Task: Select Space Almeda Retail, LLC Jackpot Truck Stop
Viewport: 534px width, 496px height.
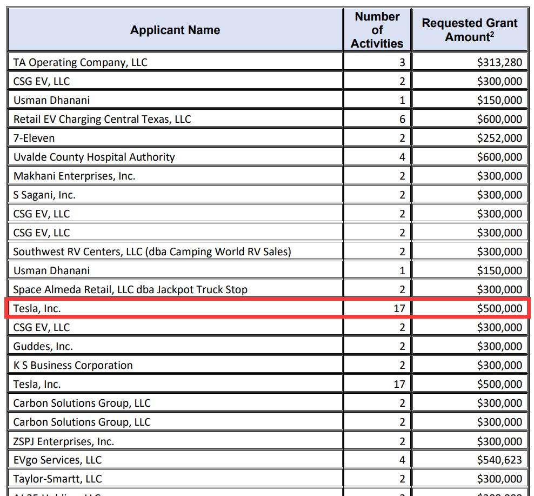Action: tap(175, 289)
